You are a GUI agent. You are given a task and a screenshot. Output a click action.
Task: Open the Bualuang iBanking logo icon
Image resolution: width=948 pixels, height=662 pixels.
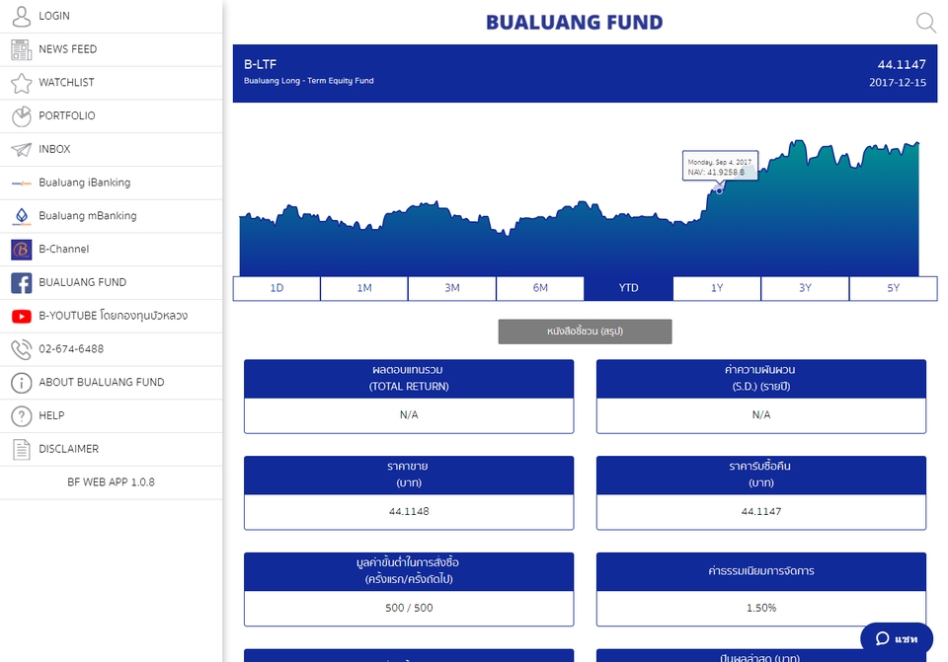21,184
